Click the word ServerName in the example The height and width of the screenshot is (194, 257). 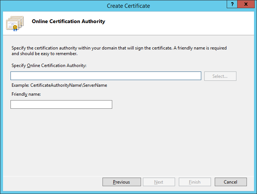coord(96,85)
